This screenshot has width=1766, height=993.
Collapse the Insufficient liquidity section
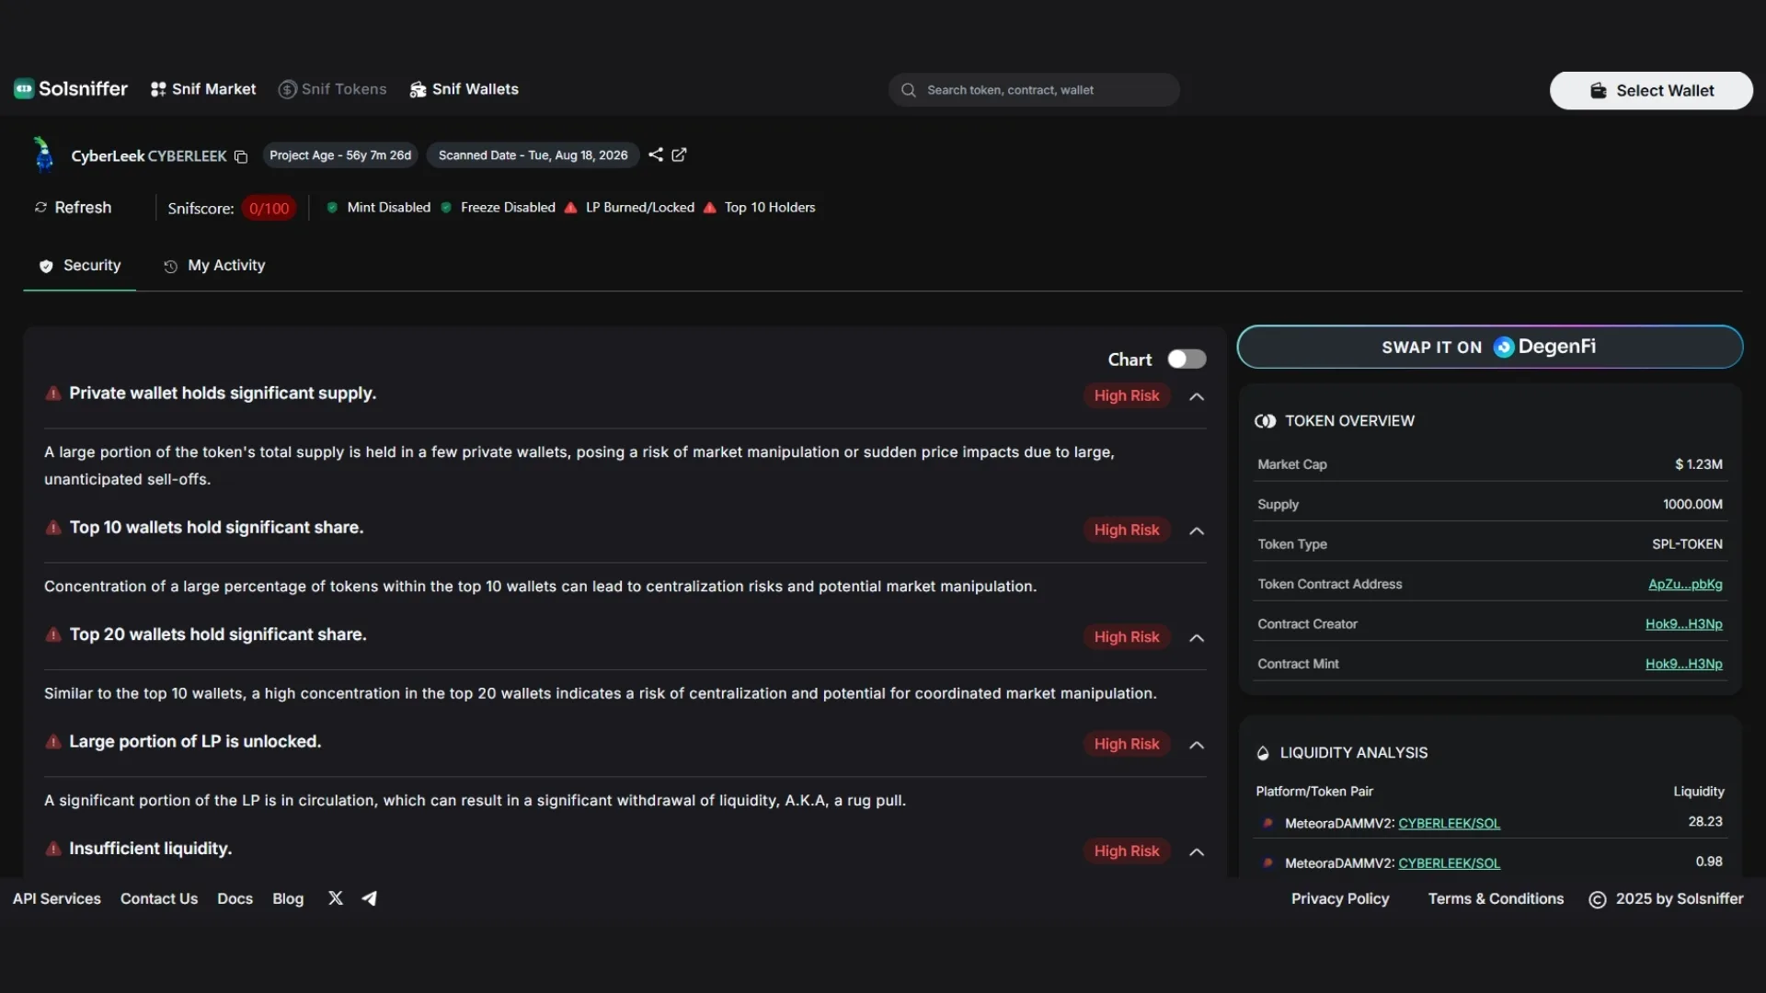pos(1197,851)
